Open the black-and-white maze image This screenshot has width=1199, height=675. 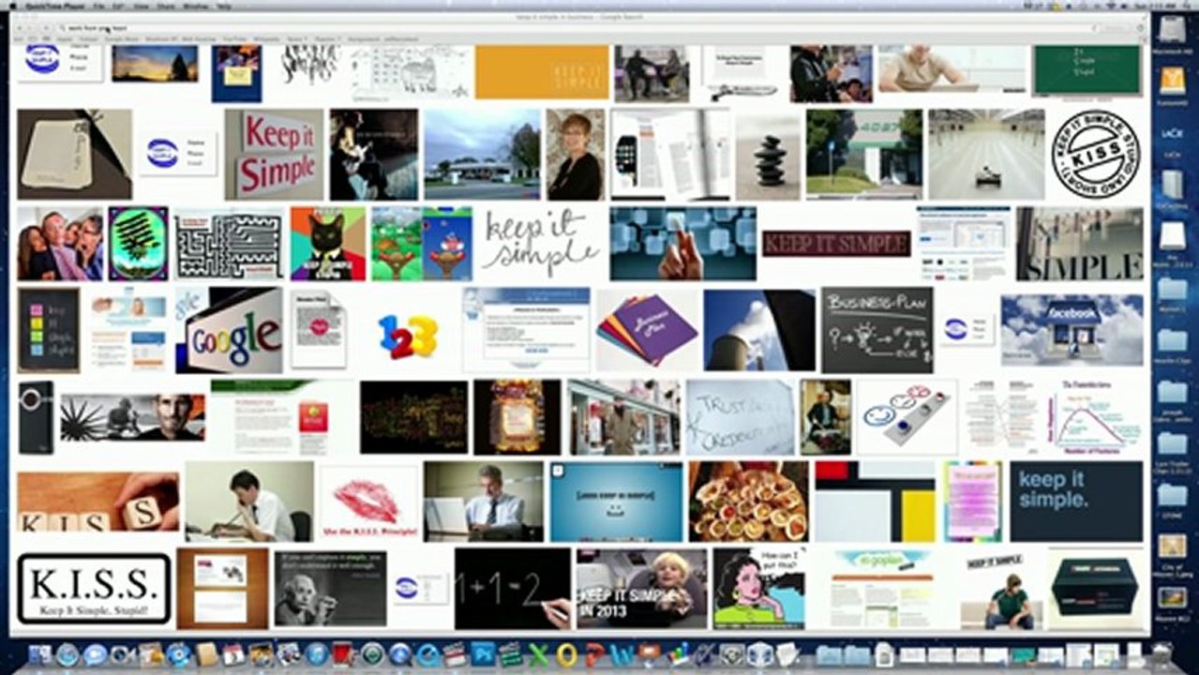click(x=229, y=244)
